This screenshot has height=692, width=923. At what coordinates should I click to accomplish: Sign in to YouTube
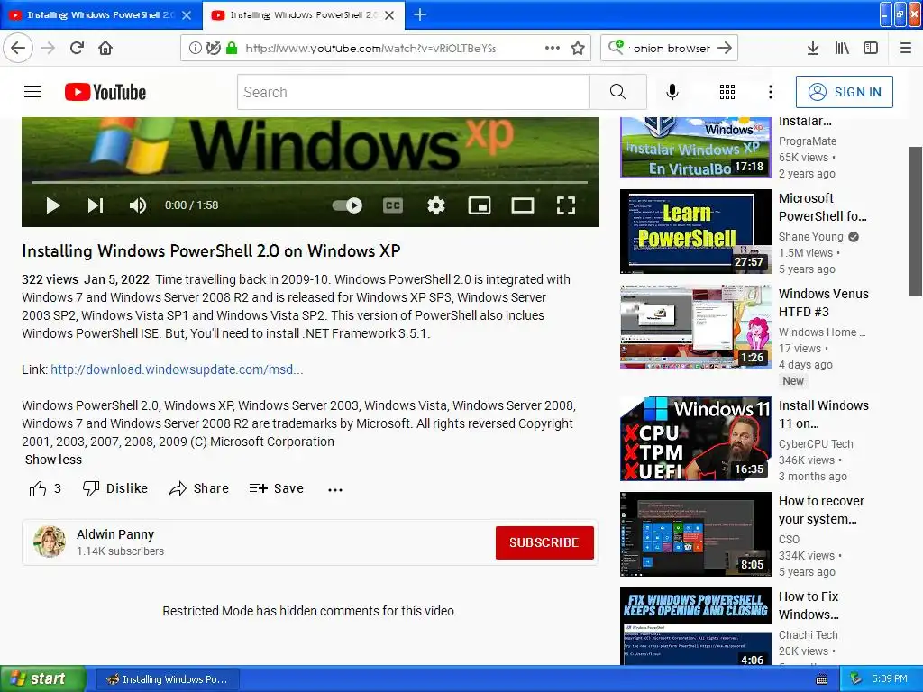click(844, 92)
